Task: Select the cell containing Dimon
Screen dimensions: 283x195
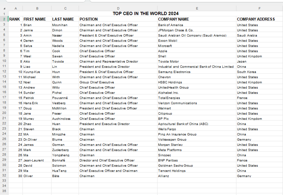Action: [x=65, y=30]
